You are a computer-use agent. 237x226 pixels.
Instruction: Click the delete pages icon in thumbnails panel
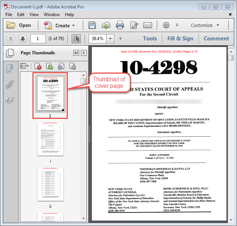point(38,66)
